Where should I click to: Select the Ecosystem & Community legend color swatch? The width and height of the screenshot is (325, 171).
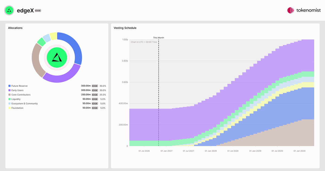[9, 104]
